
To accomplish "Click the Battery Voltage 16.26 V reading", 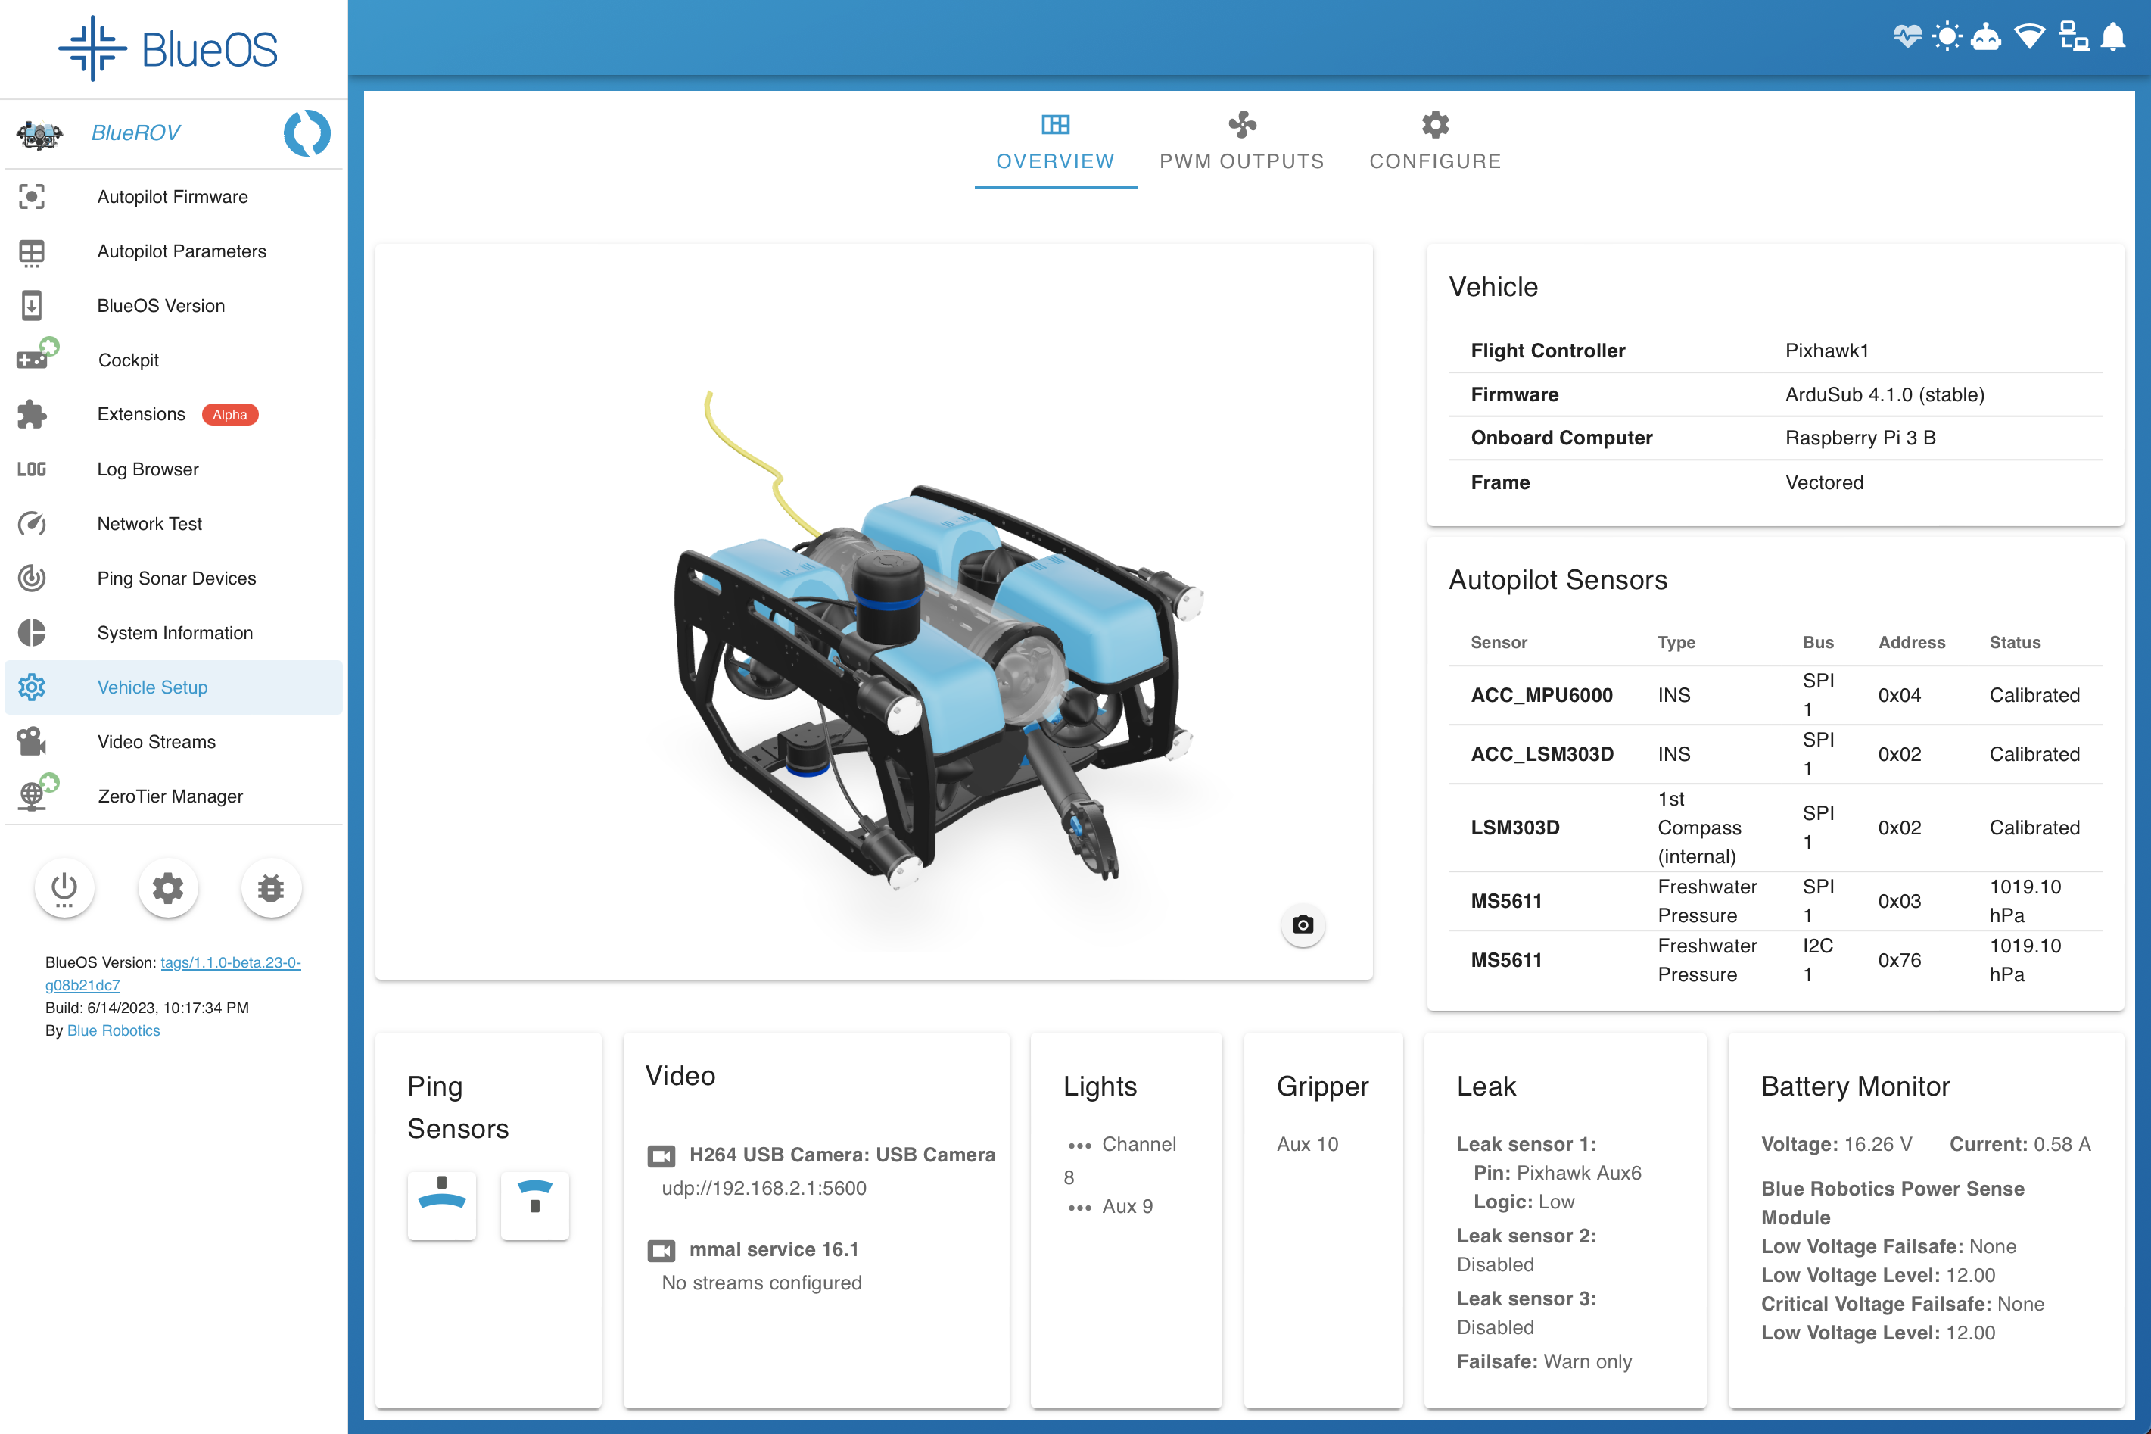I will [x=1835, y=1144].
